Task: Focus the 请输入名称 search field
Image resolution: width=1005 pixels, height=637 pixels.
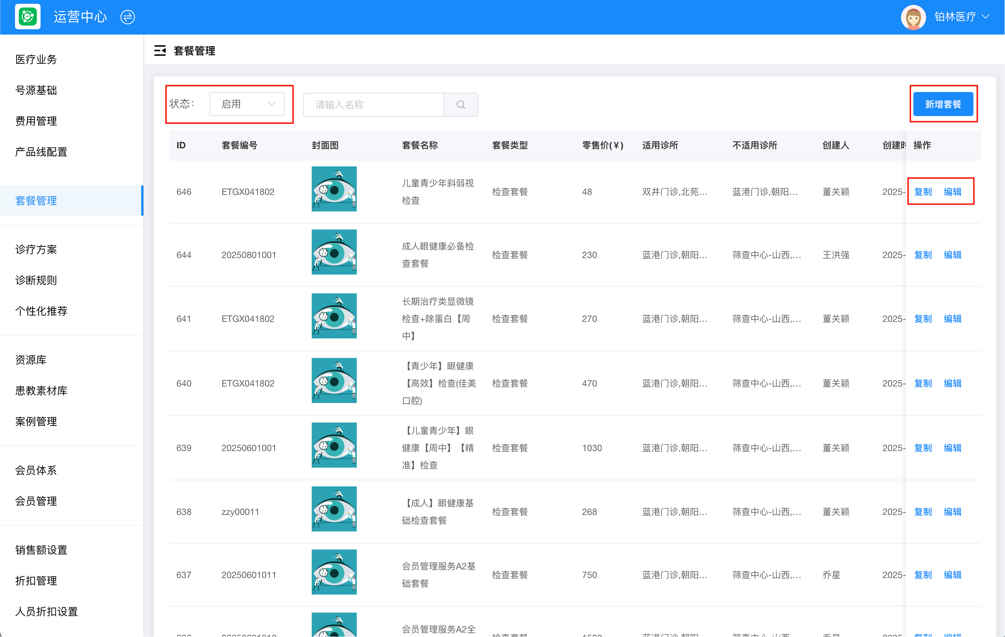Action: [x=374, y=104]
